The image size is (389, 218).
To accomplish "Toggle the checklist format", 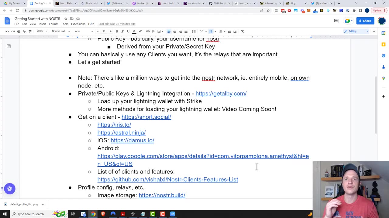I will (201, 31).
